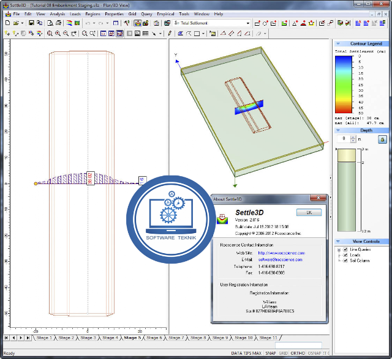Click the green add region icon
392x359 pixels.
tap(284, 23)
